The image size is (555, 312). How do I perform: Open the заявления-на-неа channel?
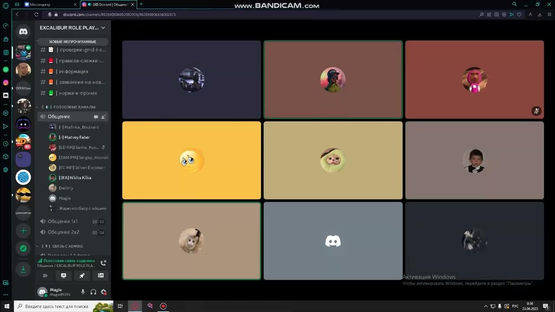pos(73,82)
